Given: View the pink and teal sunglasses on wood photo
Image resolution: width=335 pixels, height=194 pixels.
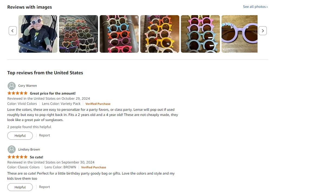Looking at the screenshot, I should (x=200, y=34).
